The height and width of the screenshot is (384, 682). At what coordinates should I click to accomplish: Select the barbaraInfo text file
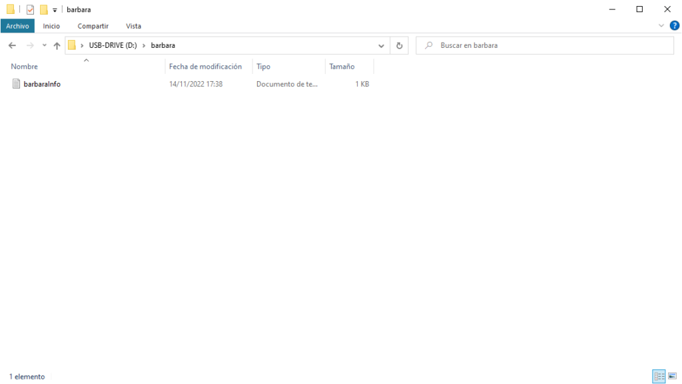42,84
